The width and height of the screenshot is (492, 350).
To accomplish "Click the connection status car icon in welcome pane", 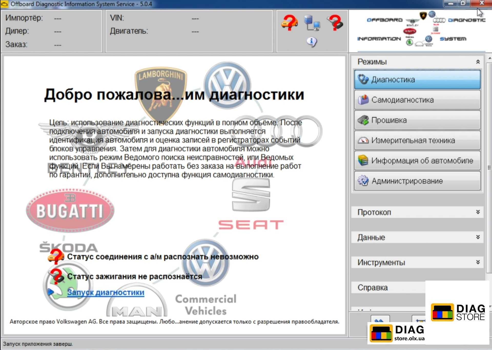I will point(56,256).
